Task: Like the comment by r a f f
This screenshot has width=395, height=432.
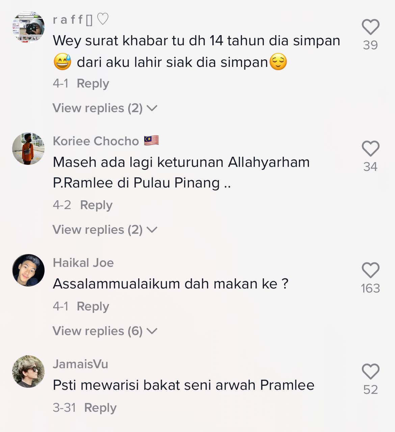Action: pos(370,27)
